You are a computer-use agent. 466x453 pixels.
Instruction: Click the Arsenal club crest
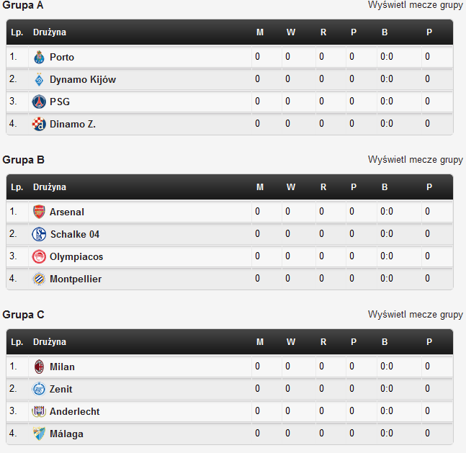(39, 212)
